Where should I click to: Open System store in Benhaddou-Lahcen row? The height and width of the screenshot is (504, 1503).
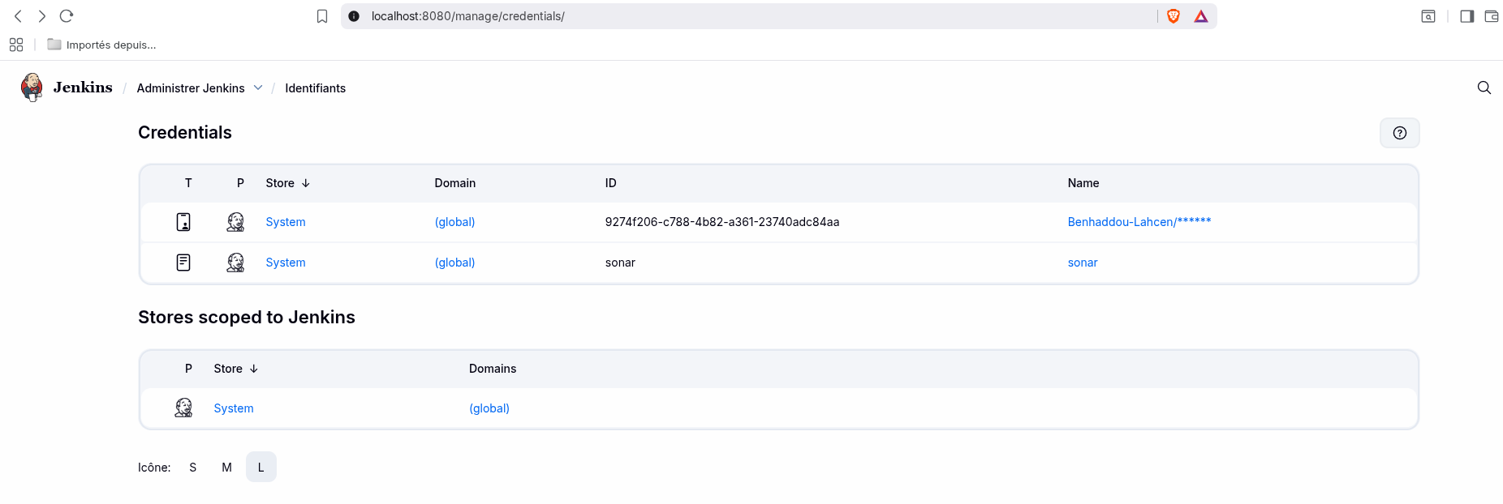286,222
